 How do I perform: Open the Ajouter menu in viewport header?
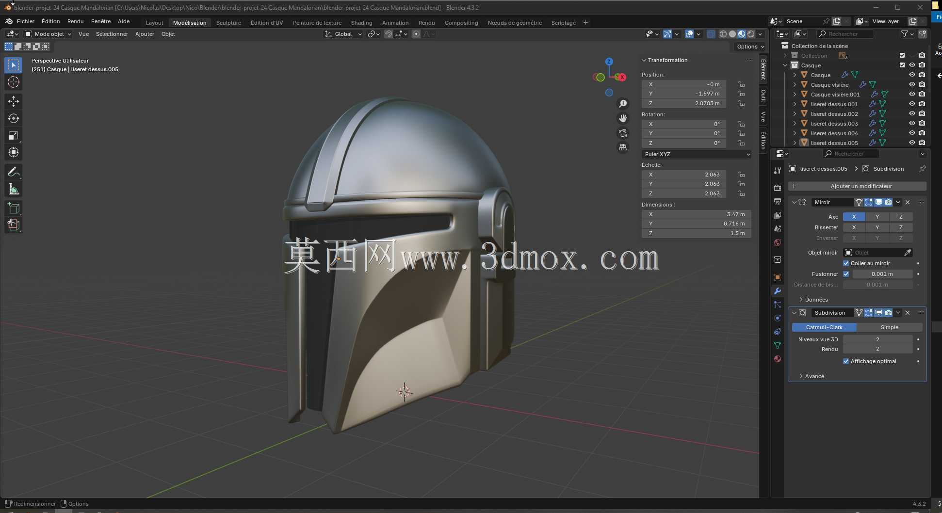(x=145, y=34)
